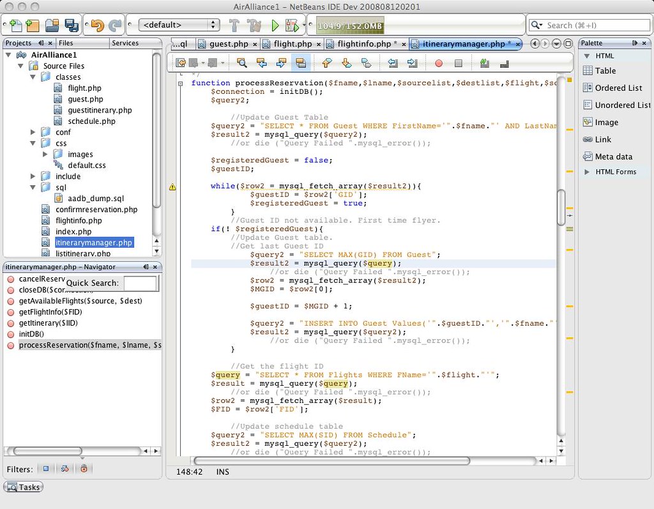Click Image item in Palette
Screen dimensions: 654x509
tap(607, 122)
